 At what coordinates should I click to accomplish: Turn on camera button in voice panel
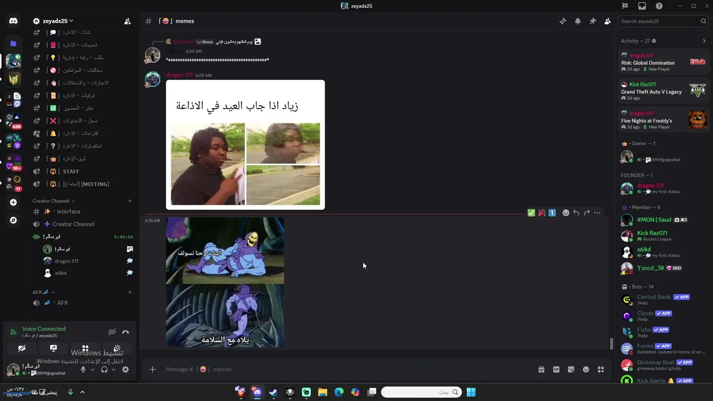click(x=22, y=348)
